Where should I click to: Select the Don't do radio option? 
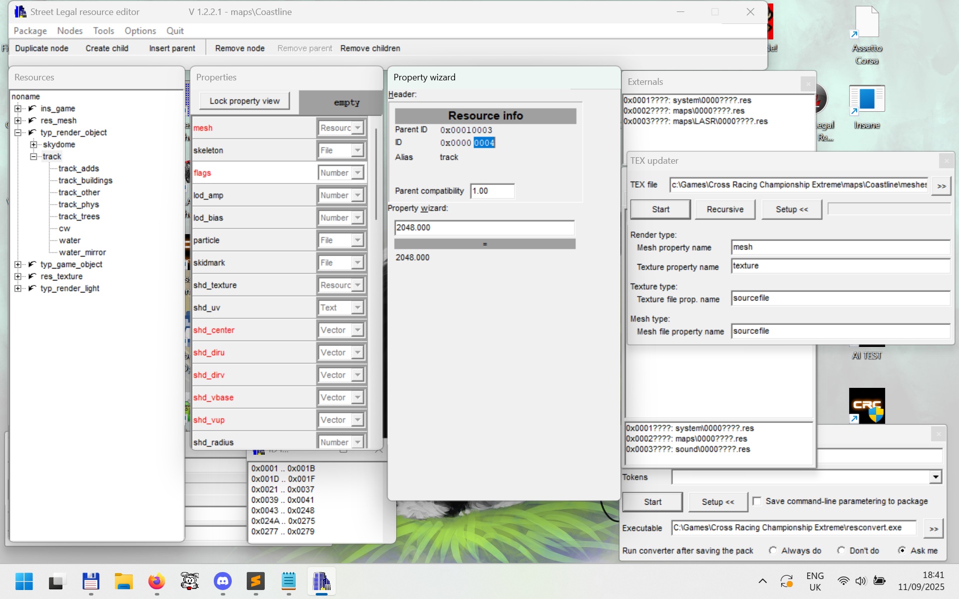pos(841,551)
